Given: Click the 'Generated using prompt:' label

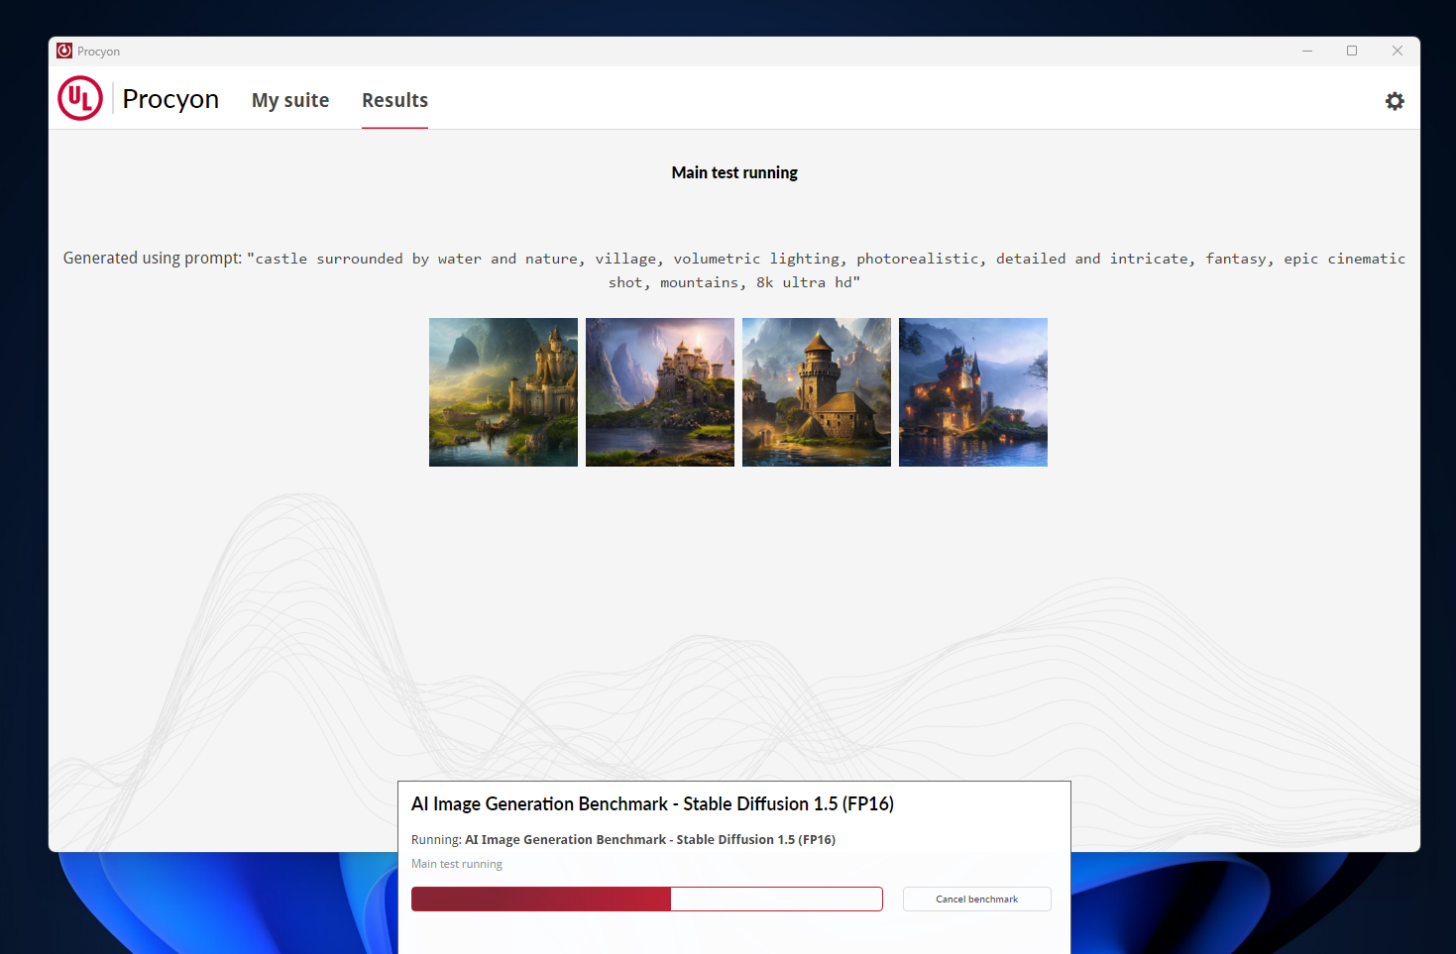Looking at the screenshot, I should [x=153, y=258].
